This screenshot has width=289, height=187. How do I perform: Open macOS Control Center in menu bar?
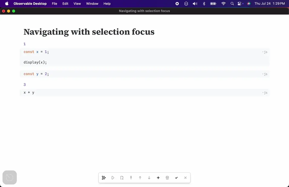click(x=240, y=4)
